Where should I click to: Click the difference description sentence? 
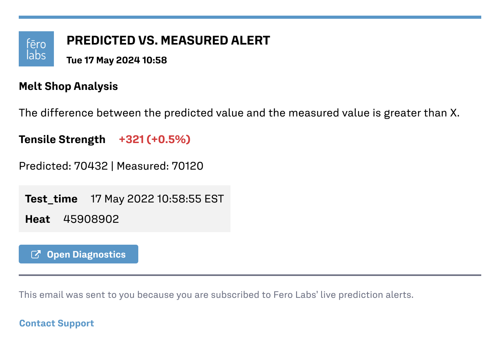coord(239,113)
